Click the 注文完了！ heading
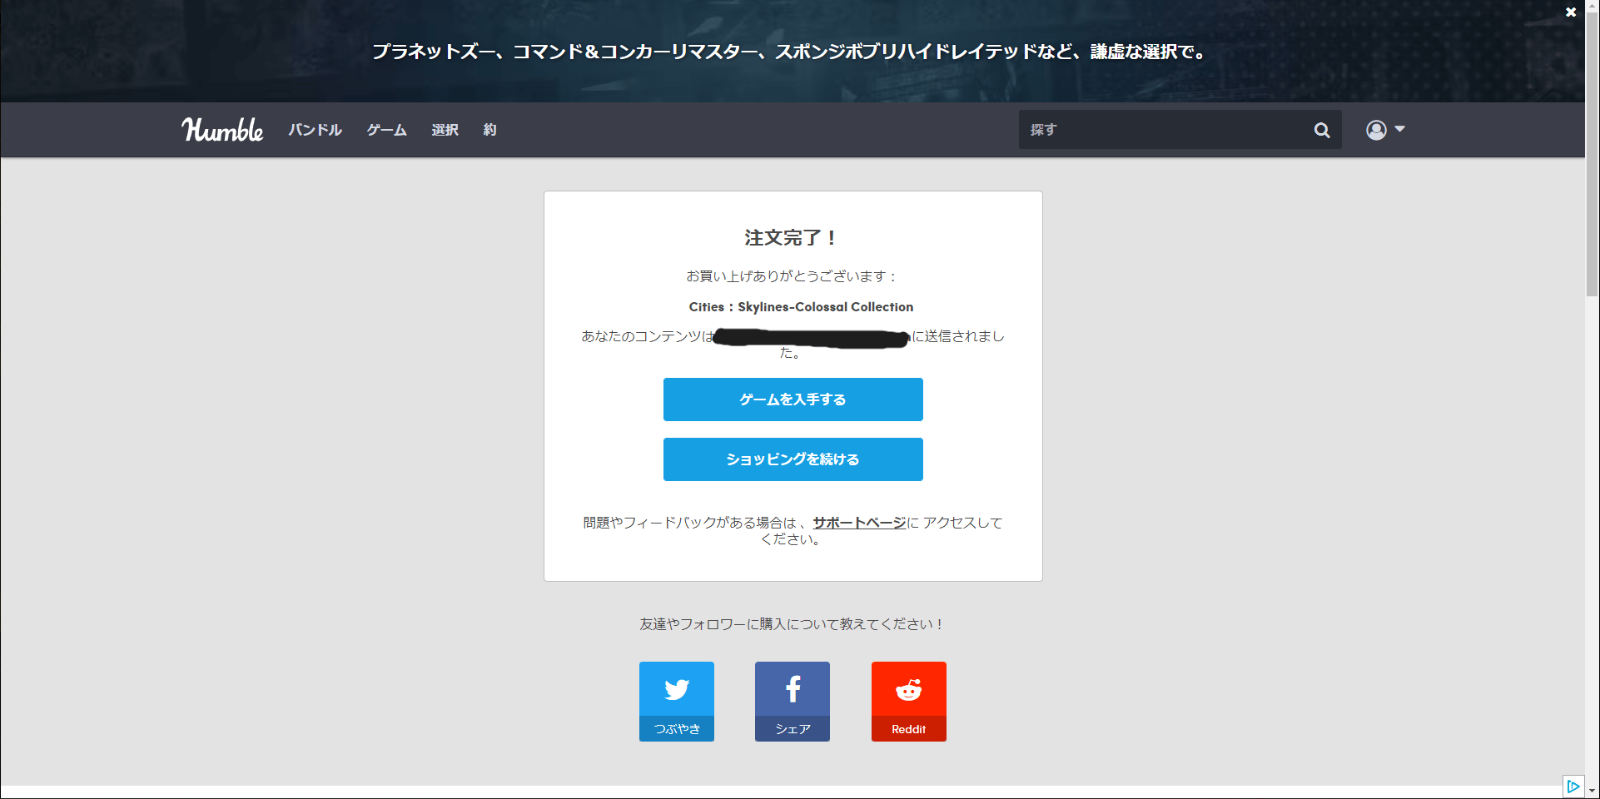The height and width of the screenshot is (799, 1600). coord(792,238)
